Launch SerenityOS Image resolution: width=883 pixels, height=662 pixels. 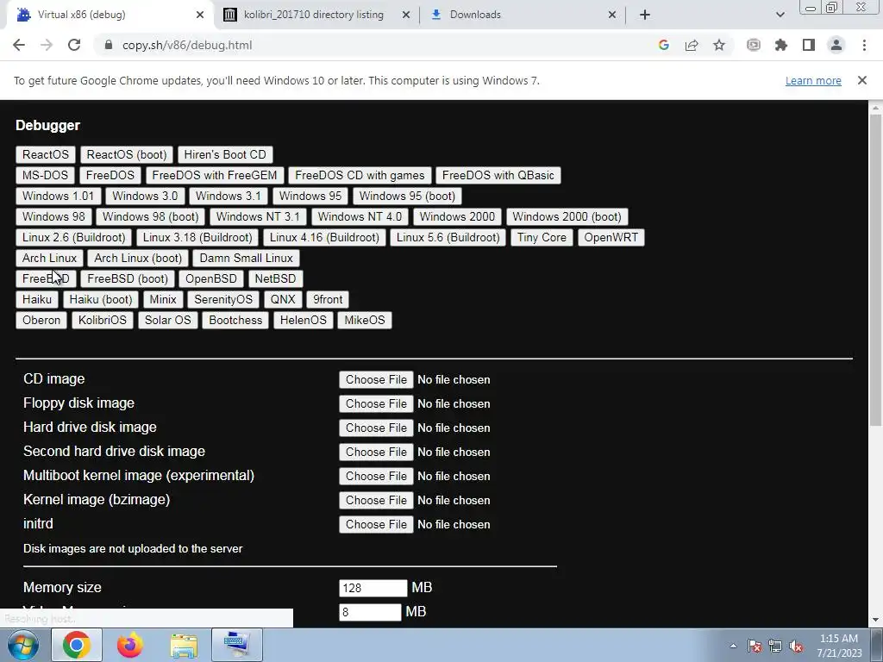point(223,299)
